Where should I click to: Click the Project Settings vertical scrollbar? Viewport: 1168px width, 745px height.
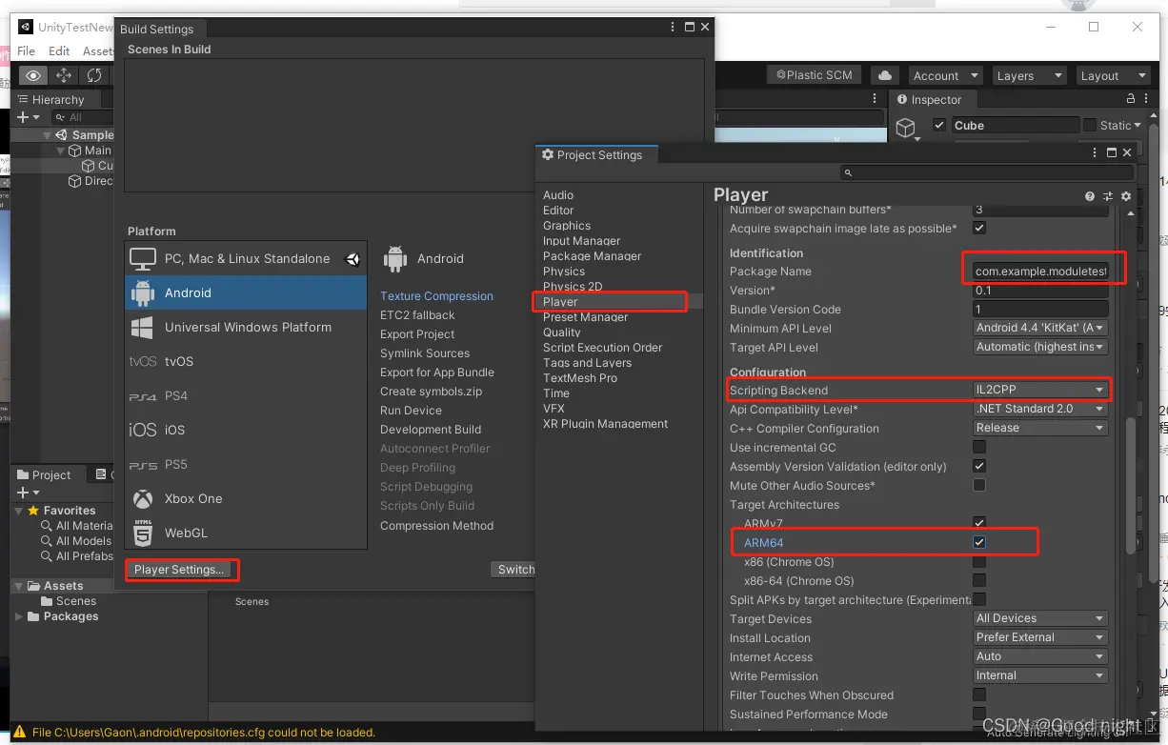[x=1130, y=486]
